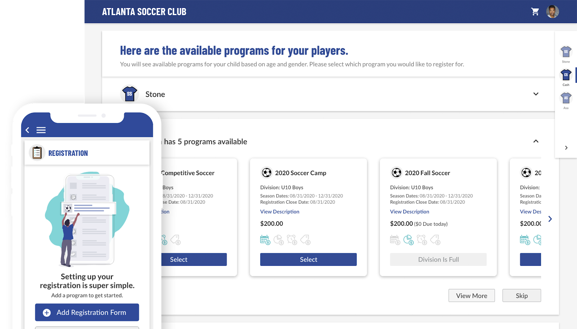Click the payment plan pie chart icon
This screenshot has height=329, width=577.
(409, 239)
